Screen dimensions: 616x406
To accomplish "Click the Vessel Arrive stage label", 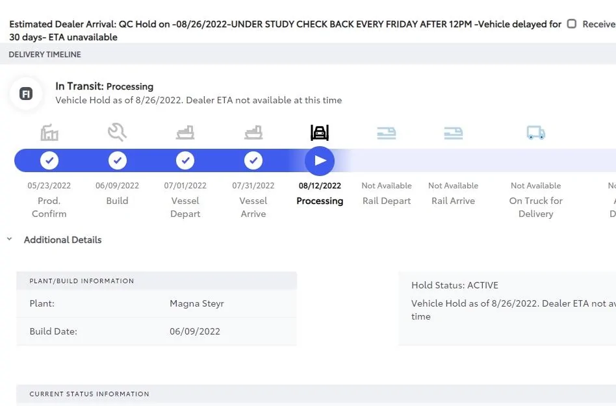I will (253, 207).
